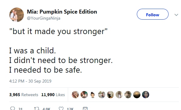The image size is (181, 110).
Task: Click the retweet arrows icon
Action: pyautogui.click(x=37, y=108)
